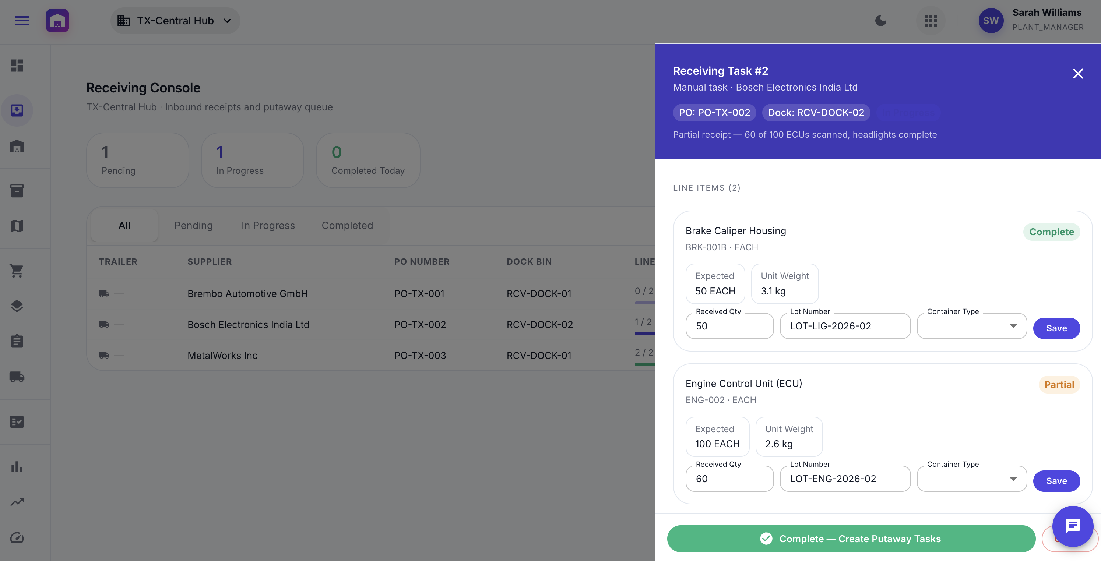Image resolution: width=1101 pixels, height=561 pixels.
Task: Open Sarah Williams SW avatar
Action: [991, 21]
